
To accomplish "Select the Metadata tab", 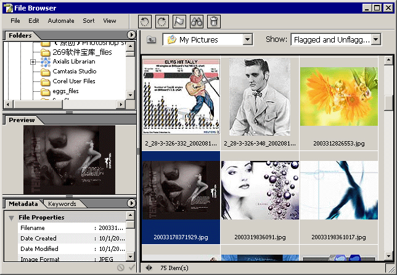I will coord(23,204).
